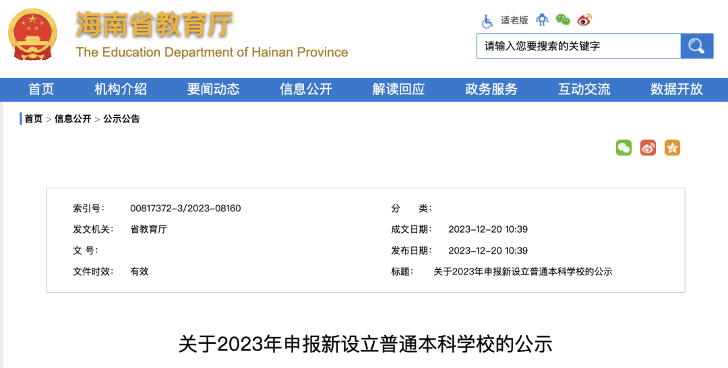
Task: Focus the keyword search input box
Action: 578,46
